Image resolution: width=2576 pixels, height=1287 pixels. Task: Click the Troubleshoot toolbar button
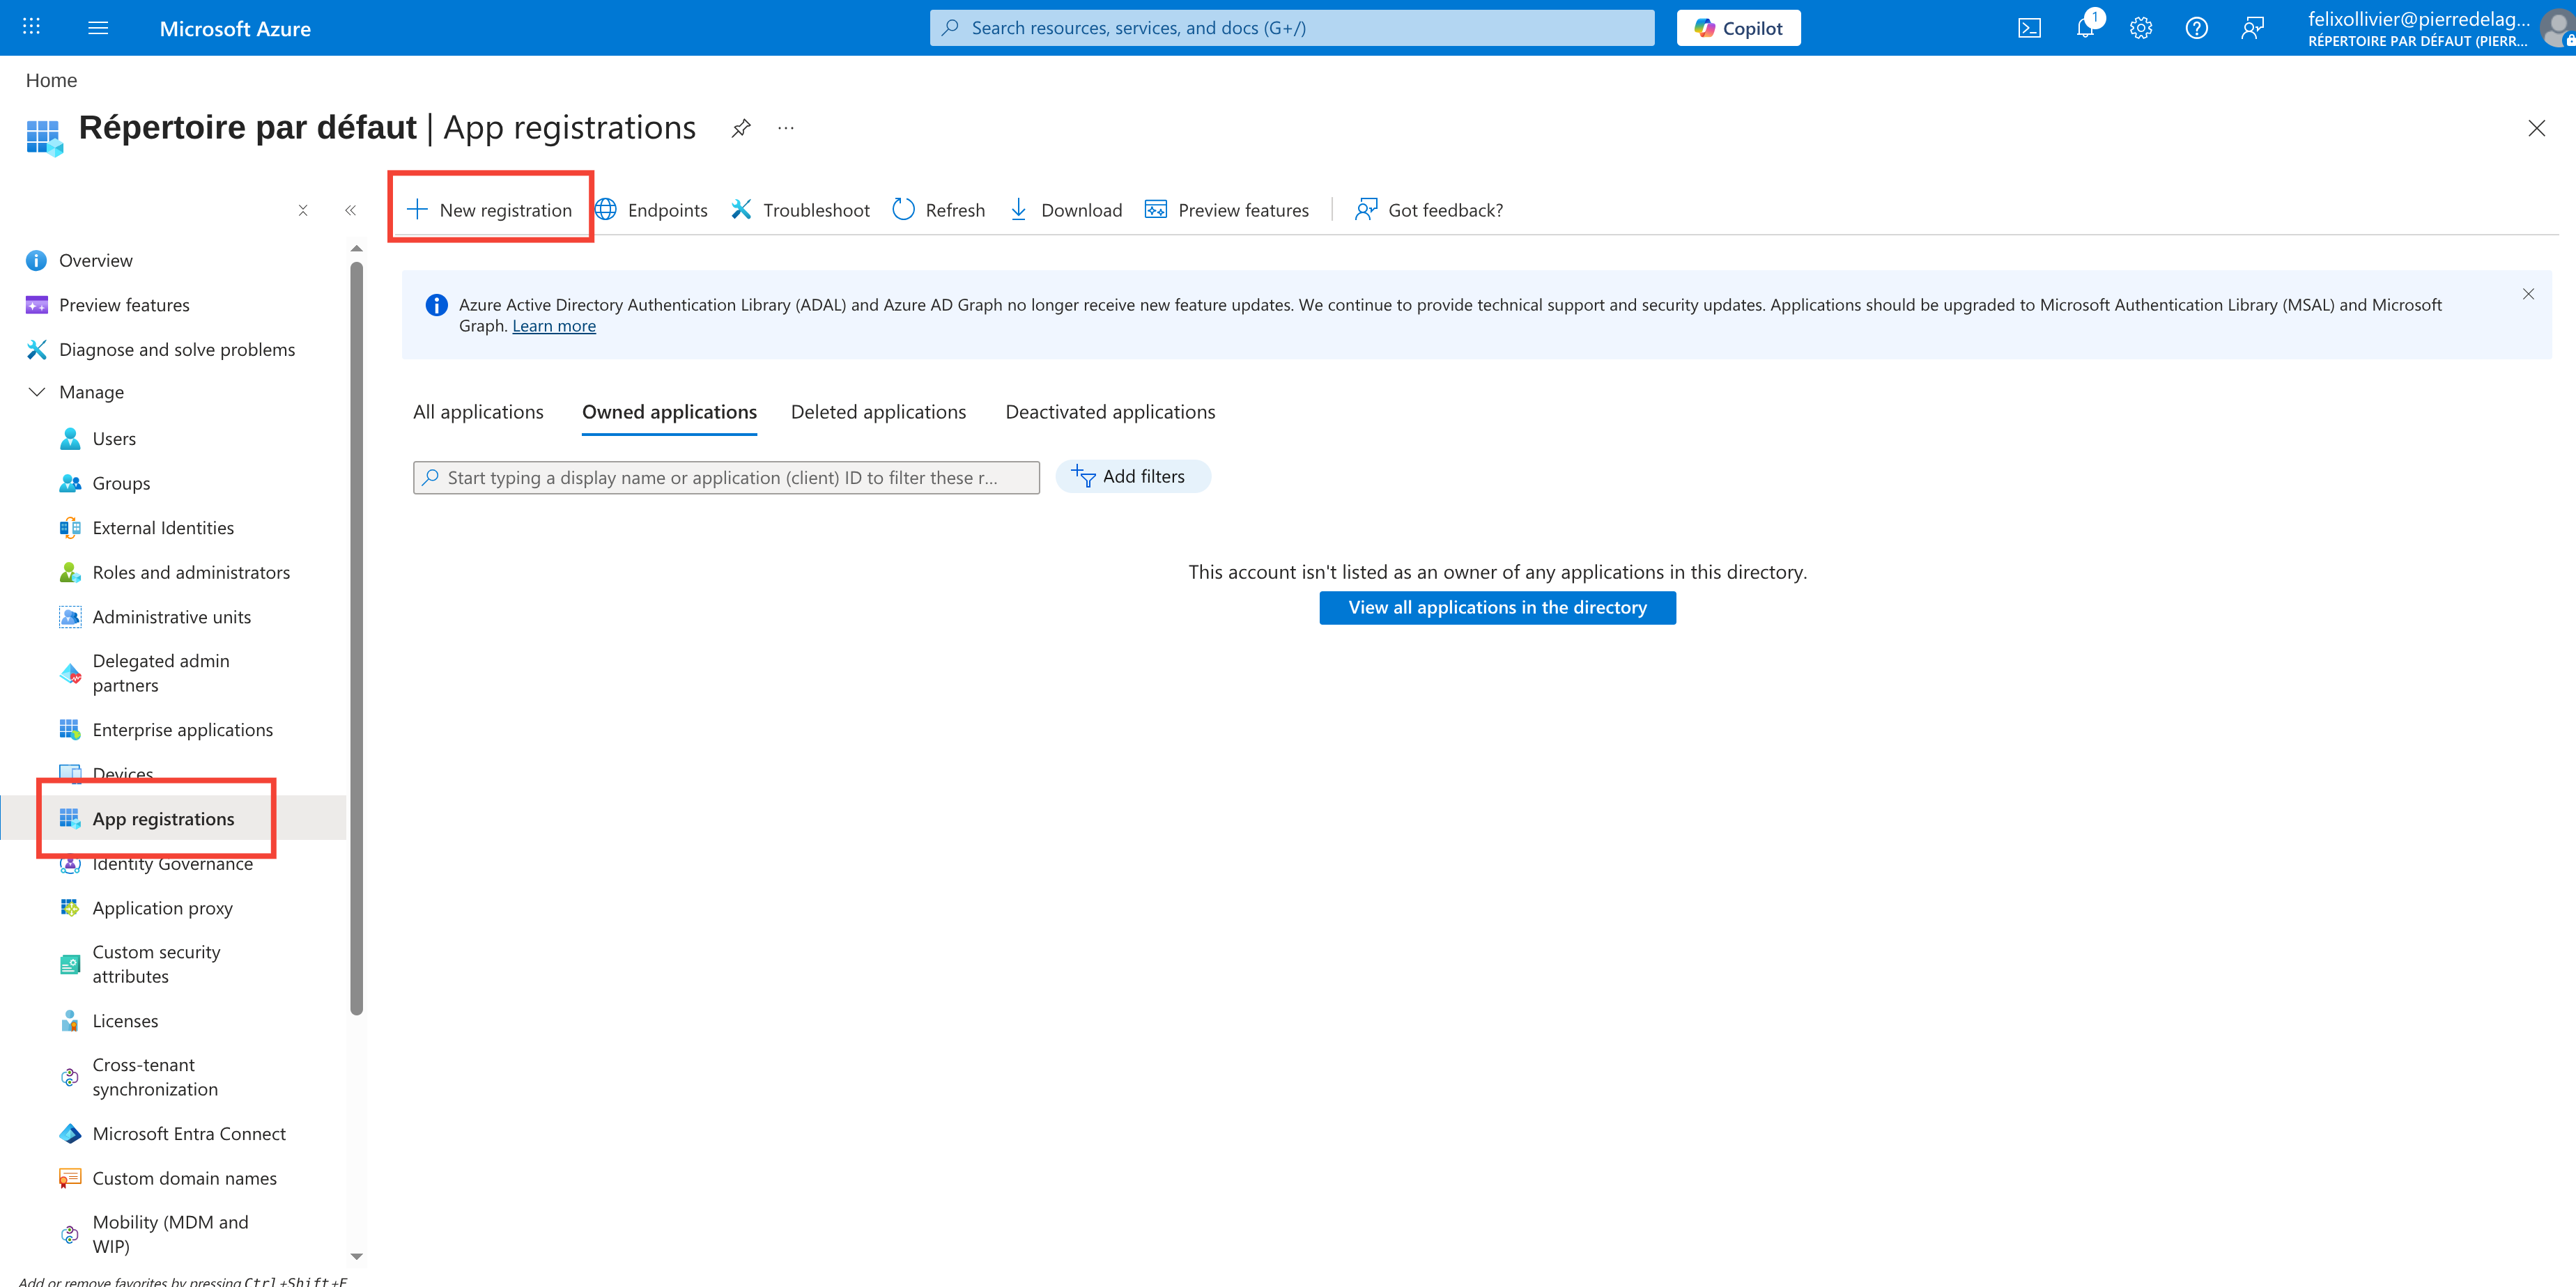[800, 210]
